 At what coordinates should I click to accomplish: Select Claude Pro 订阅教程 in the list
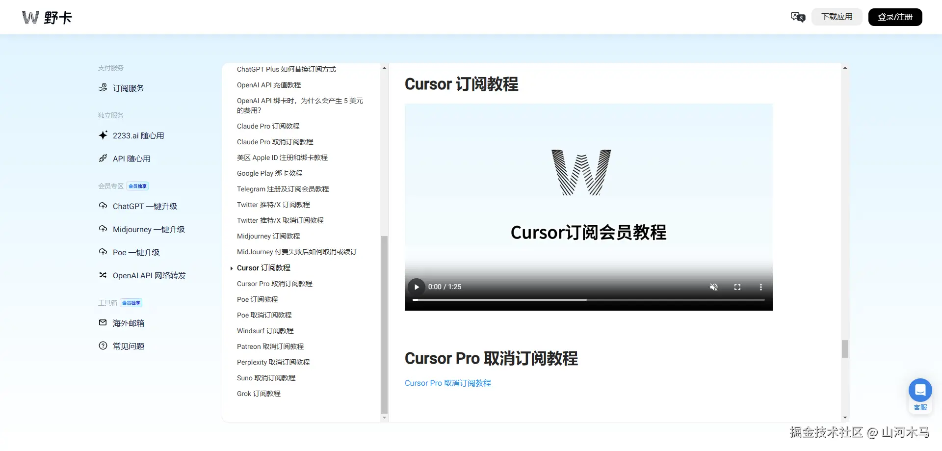[268, 126]
